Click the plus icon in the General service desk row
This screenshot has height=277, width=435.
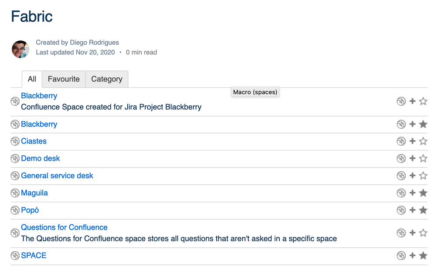click(412, 176)
